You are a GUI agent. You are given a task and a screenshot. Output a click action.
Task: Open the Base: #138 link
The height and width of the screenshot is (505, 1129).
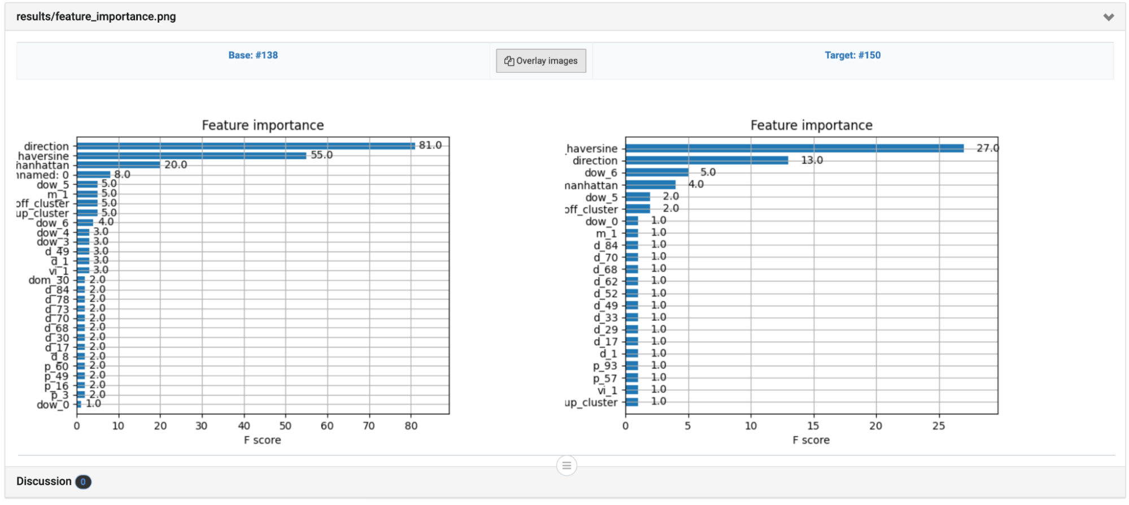pos(253,55)
